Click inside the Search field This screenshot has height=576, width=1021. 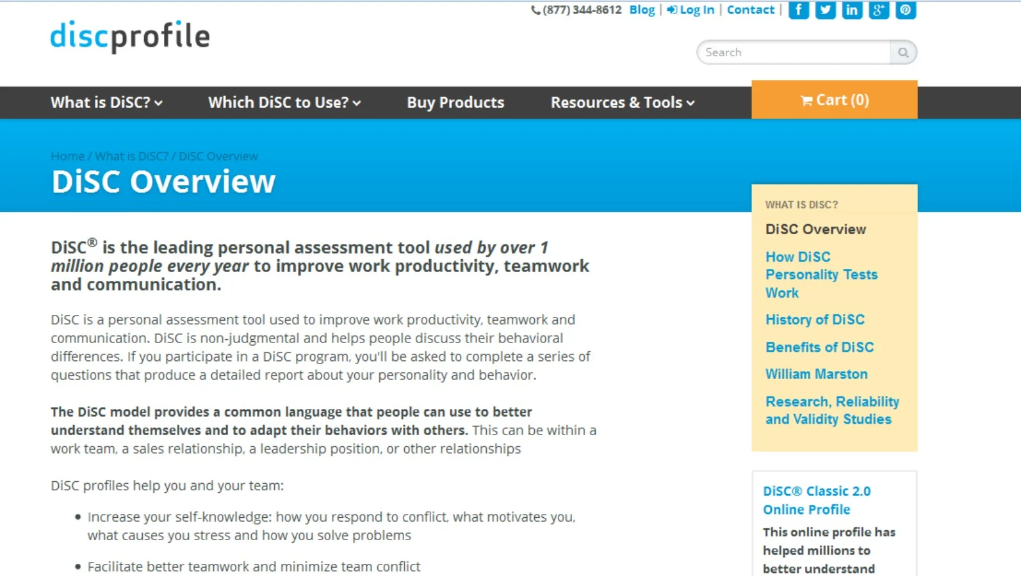click(794, 52)
